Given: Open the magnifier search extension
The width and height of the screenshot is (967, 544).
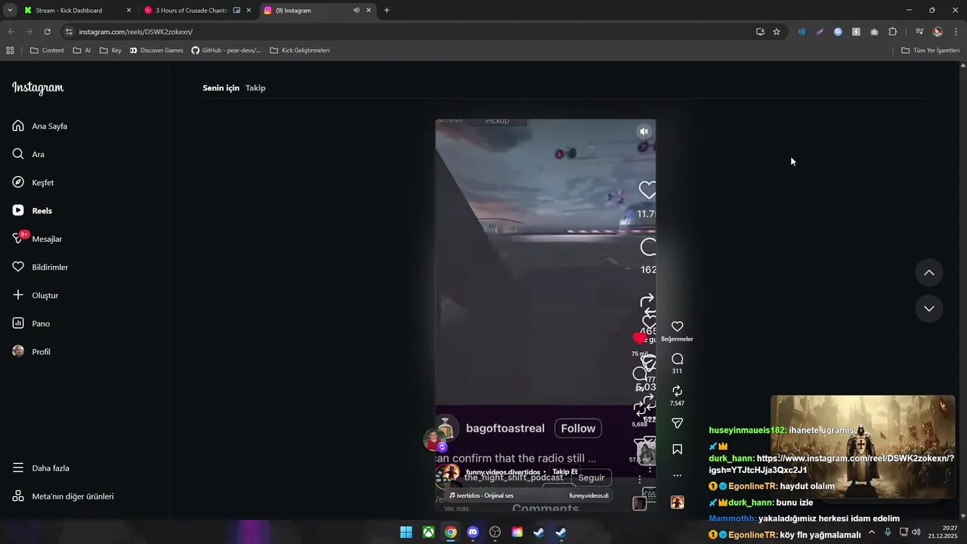Looking at the screenshot, I should [838, 32].
